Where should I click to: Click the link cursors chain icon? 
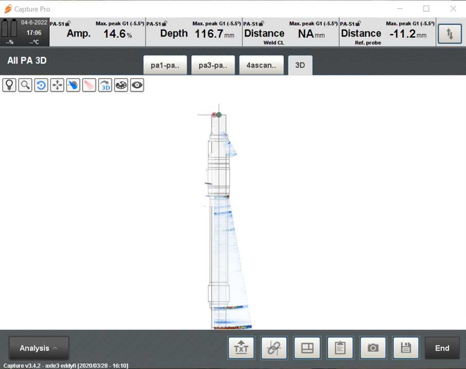click(274, 347)
